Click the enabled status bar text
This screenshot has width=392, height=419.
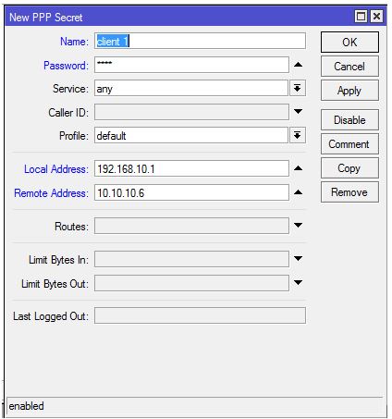[x=26, y=406]
